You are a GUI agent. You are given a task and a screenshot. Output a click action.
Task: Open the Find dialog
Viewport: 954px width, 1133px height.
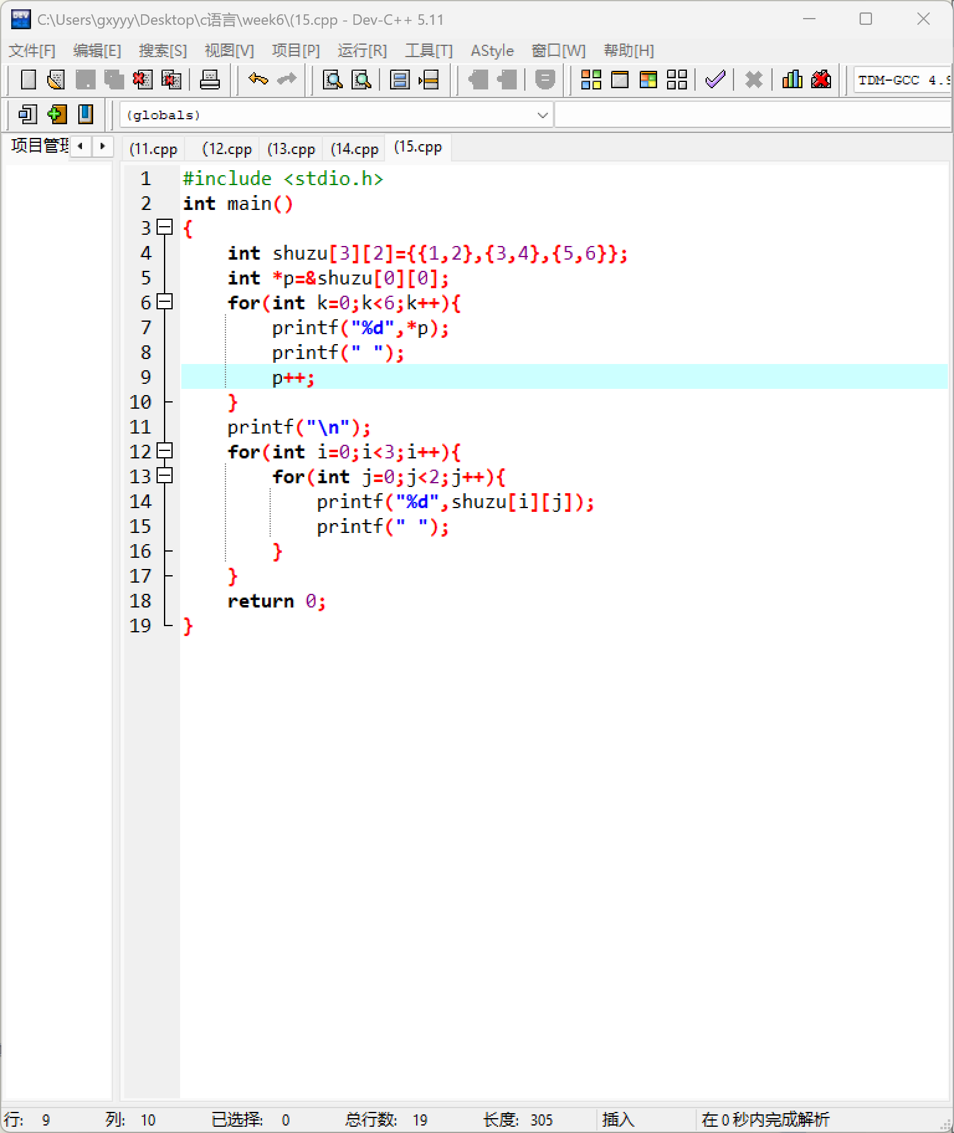[333, 80]
